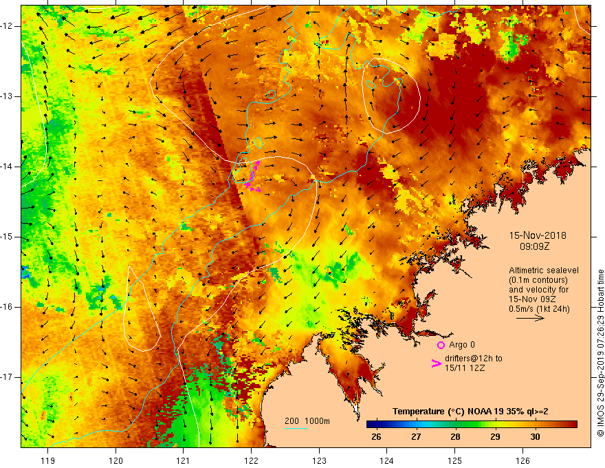This screenshot has height=468, width=605.
Task: Click the 'and velocity for' legend line
Action: pos(538,290)
